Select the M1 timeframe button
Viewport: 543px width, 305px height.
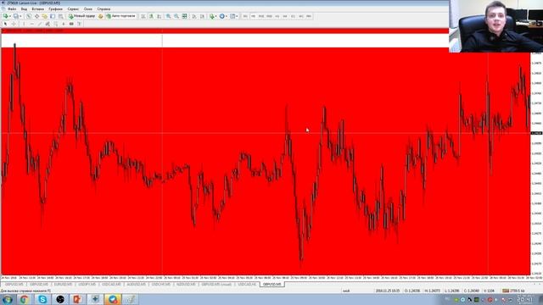click(x=245, y=16)
